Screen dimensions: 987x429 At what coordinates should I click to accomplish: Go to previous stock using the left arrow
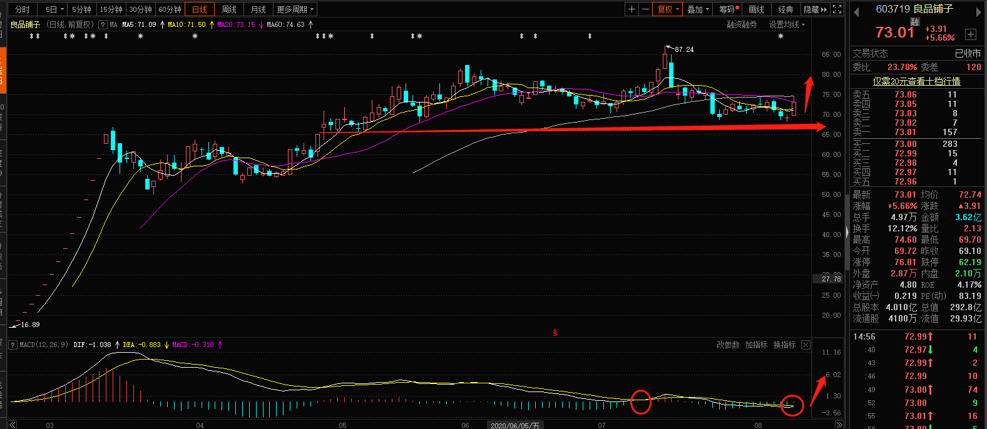pos(856,12)
